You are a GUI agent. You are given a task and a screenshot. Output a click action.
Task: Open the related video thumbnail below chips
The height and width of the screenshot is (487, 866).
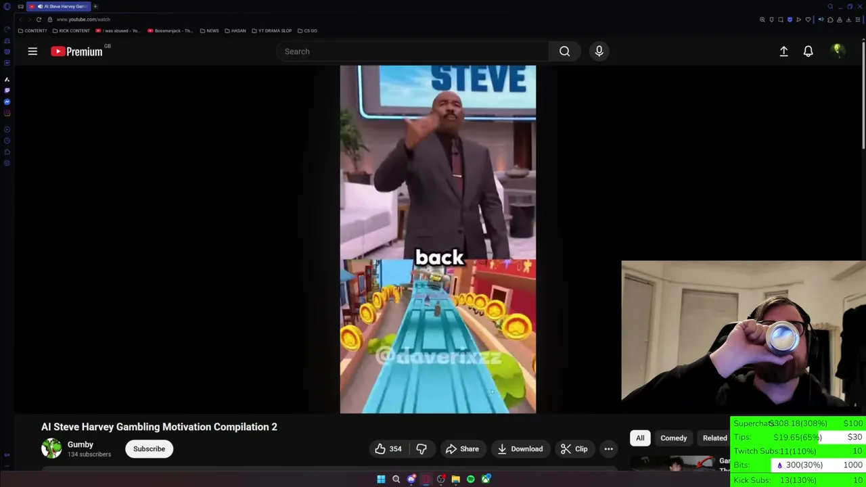tap(673, 463)
